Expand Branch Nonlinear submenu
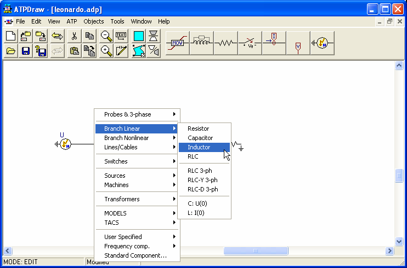The height and width of the screenshot is (268, 407). pyautogui.click(x=137, y=138)
